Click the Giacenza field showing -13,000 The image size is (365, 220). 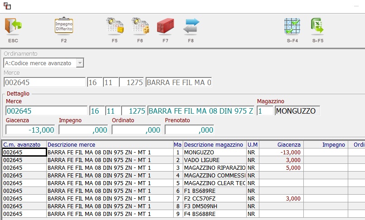[30, 130]
